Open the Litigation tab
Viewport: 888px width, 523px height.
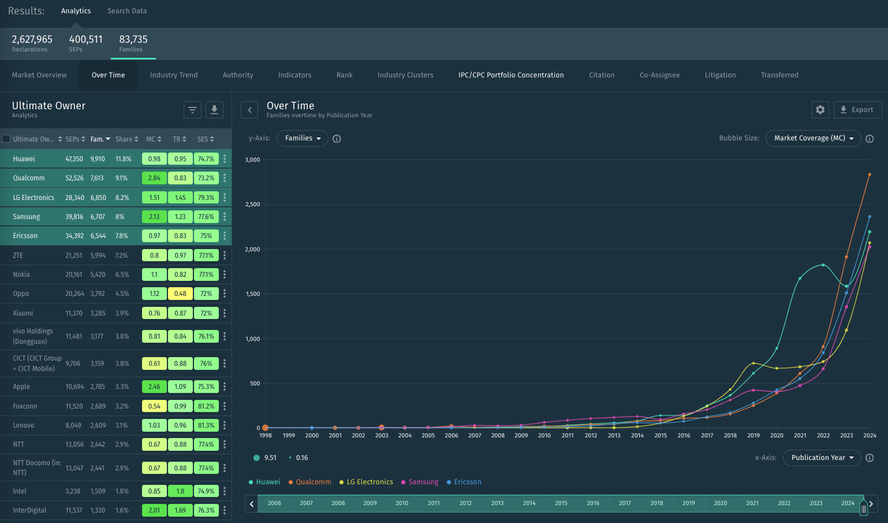coord(720,75)
